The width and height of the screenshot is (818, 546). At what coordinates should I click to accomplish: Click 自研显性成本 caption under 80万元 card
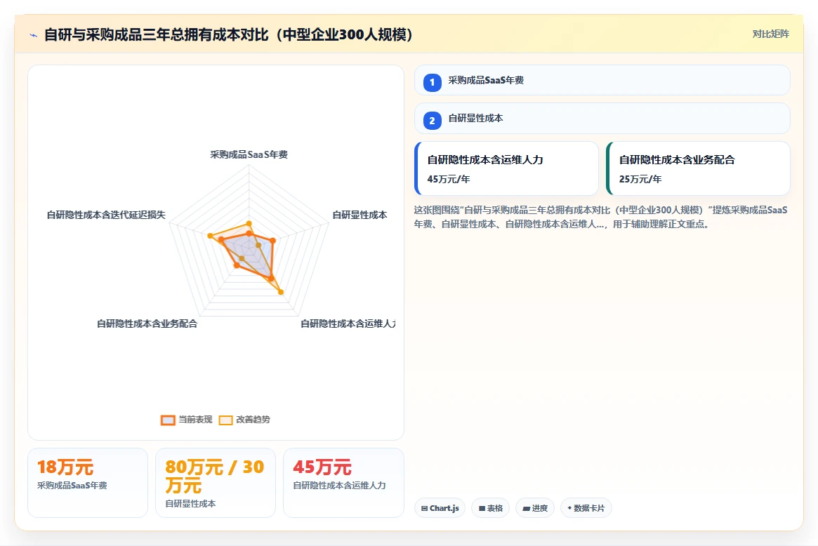click(x=190, y=504)
